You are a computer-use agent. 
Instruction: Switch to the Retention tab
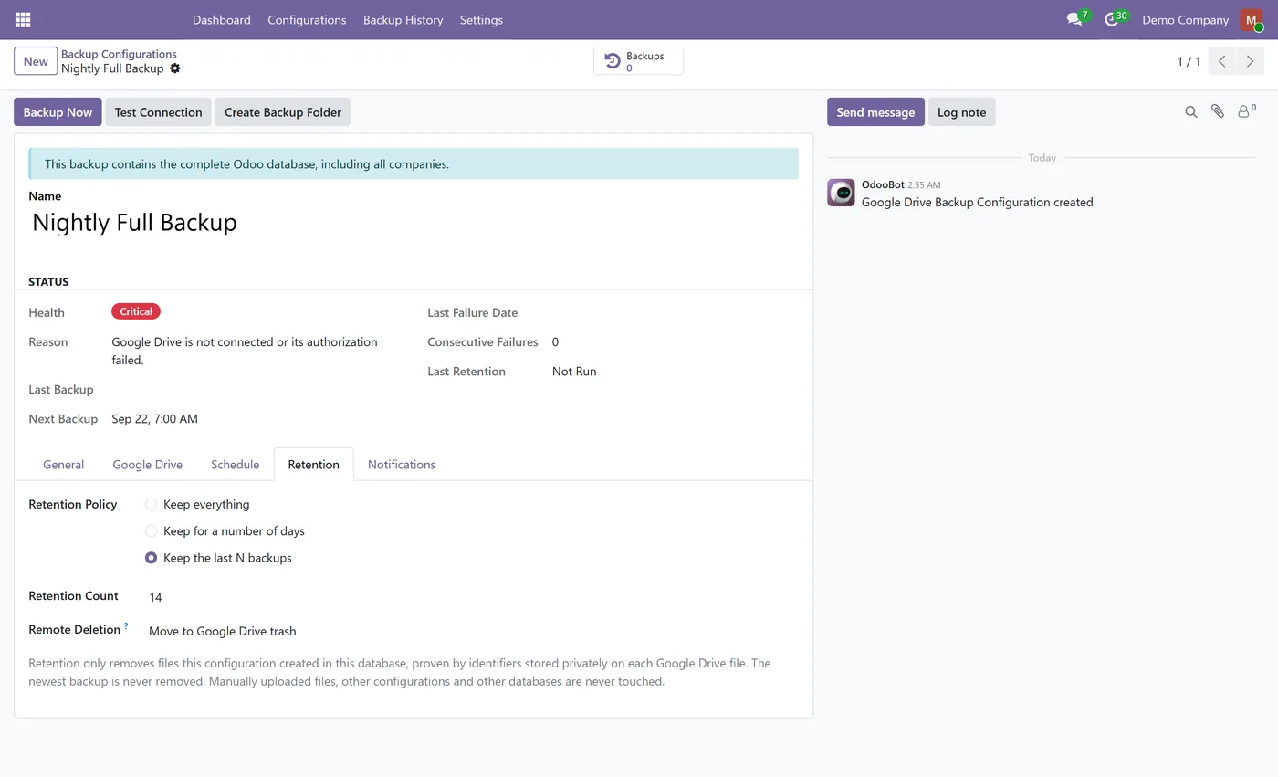313,465
